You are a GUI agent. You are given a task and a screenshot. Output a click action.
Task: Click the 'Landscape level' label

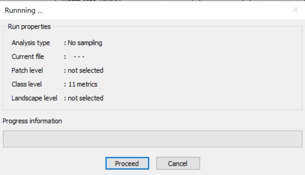pos(34,98)
